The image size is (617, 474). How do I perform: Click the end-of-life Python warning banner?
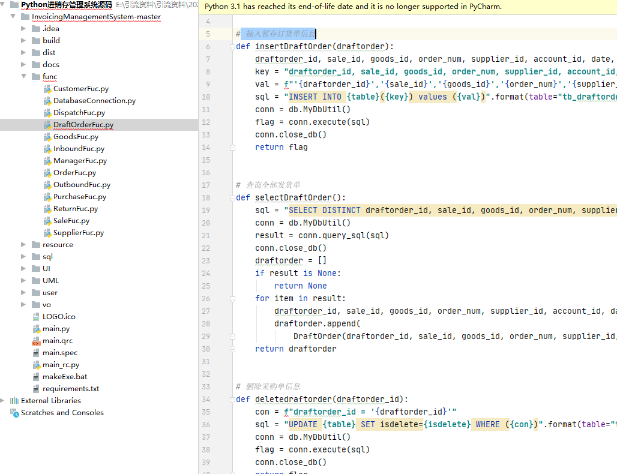(x=408, y=7)
